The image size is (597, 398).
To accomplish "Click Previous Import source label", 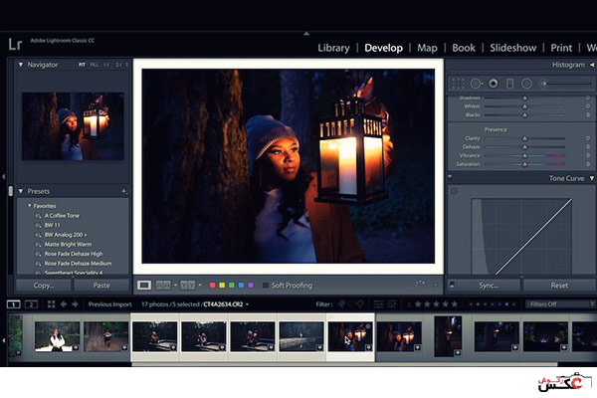I will click(109, 304).
